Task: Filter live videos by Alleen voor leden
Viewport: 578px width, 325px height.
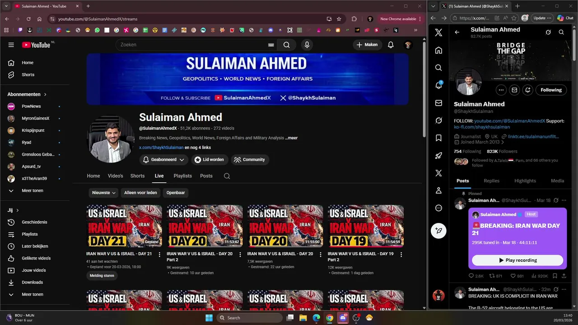Action: [x=140, y=193]
